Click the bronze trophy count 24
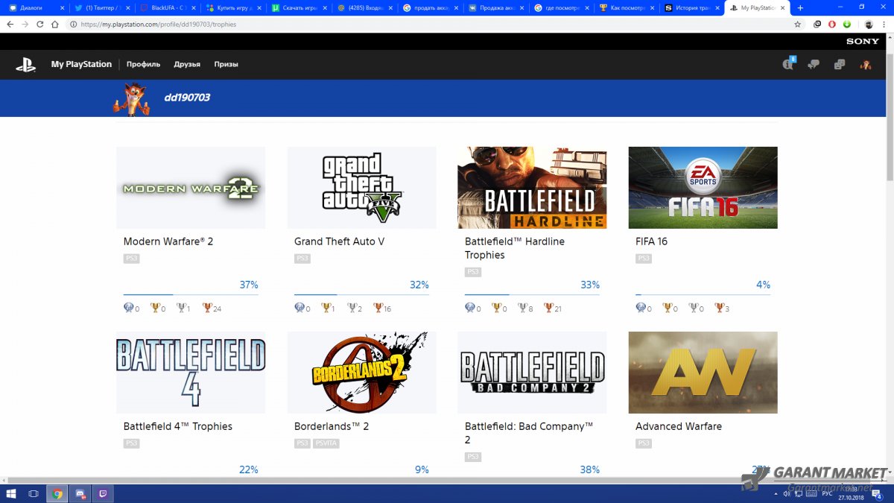894x503 pixels. coord(217,309)
